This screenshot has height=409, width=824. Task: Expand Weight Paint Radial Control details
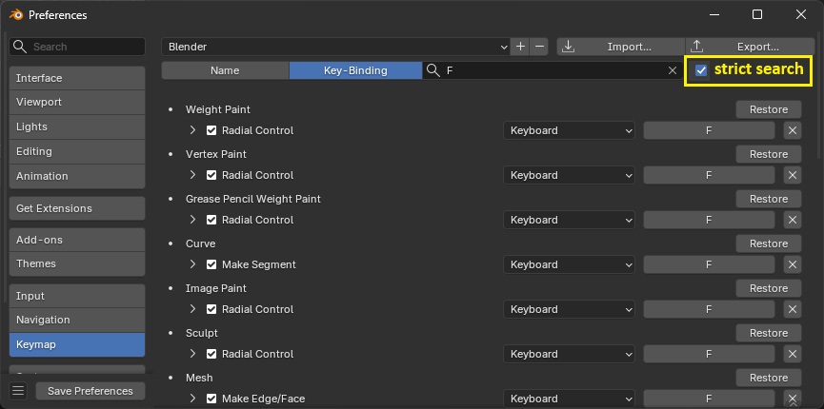tap(192, 130)
